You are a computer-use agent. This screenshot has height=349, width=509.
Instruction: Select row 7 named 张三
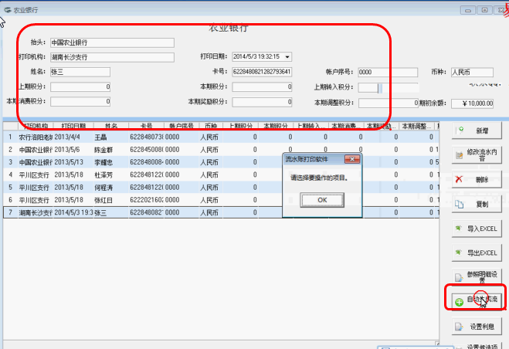click(221, 212)
